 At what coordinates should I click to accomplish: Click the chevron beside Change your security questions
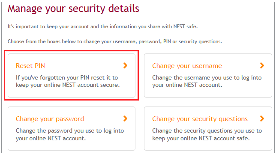pyautogui.click(x=262, y=118)
